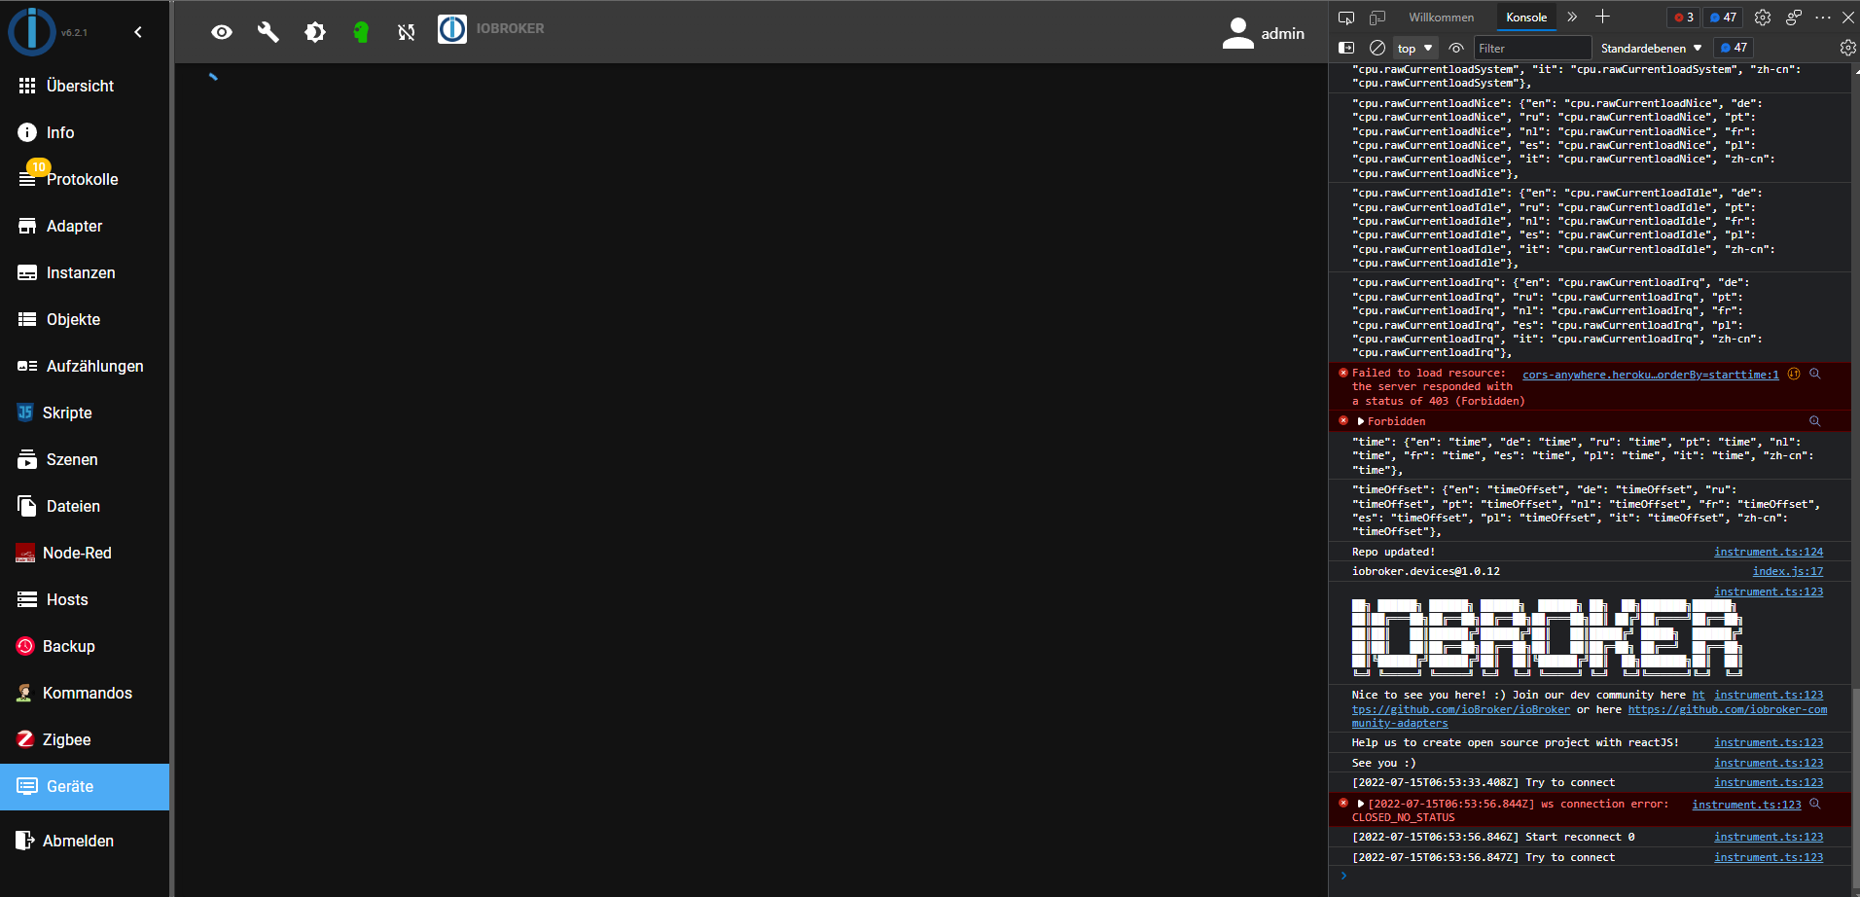The width and height of the screenshot is (1860, 897).
Task: Click the disconnected sync icon in toolbar
Action: 406,31
